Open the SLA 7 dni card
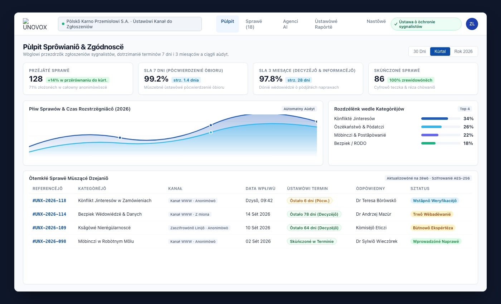The image size is (501, 304). pyautogui.click(x=193, y=79)
